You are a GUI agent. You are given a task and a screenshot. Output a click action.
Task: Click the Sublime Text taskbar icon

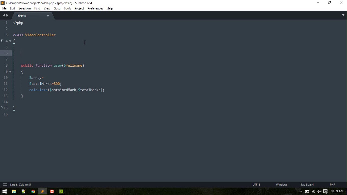42,191
